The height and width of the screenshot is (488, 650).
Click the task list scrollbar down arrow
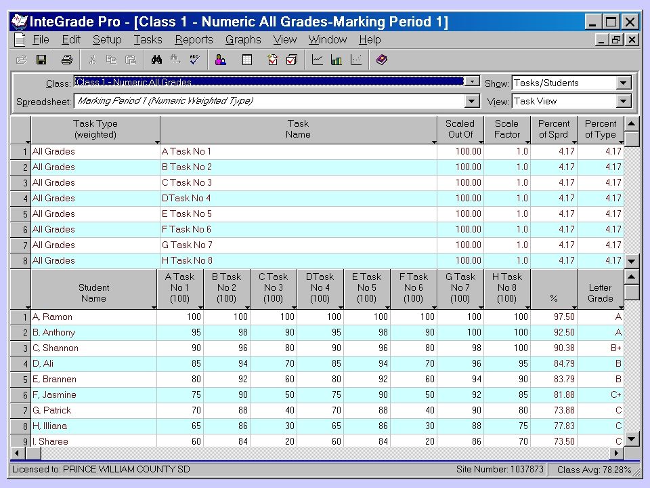click(x=631, y=262)
